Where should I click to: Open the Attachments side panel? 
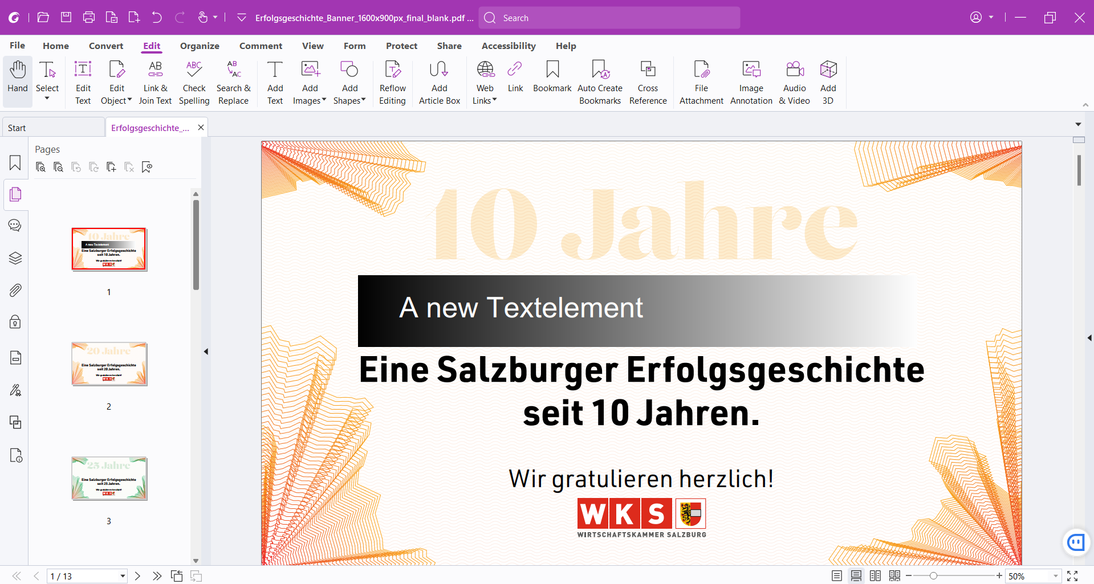tap(15, 290)
